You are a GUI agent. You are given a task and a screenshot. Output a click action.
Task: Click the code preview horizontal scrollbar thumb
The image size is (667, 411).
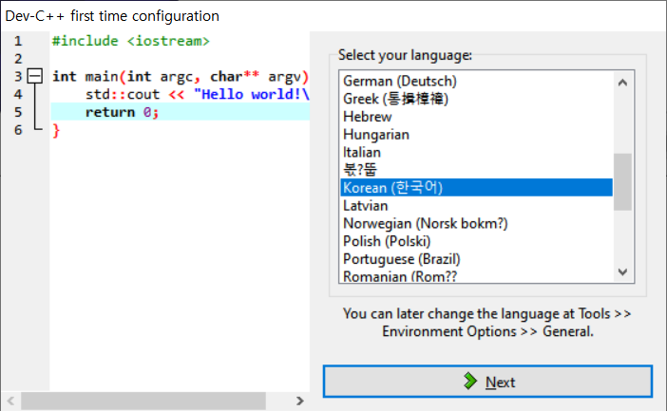[143, 401]
